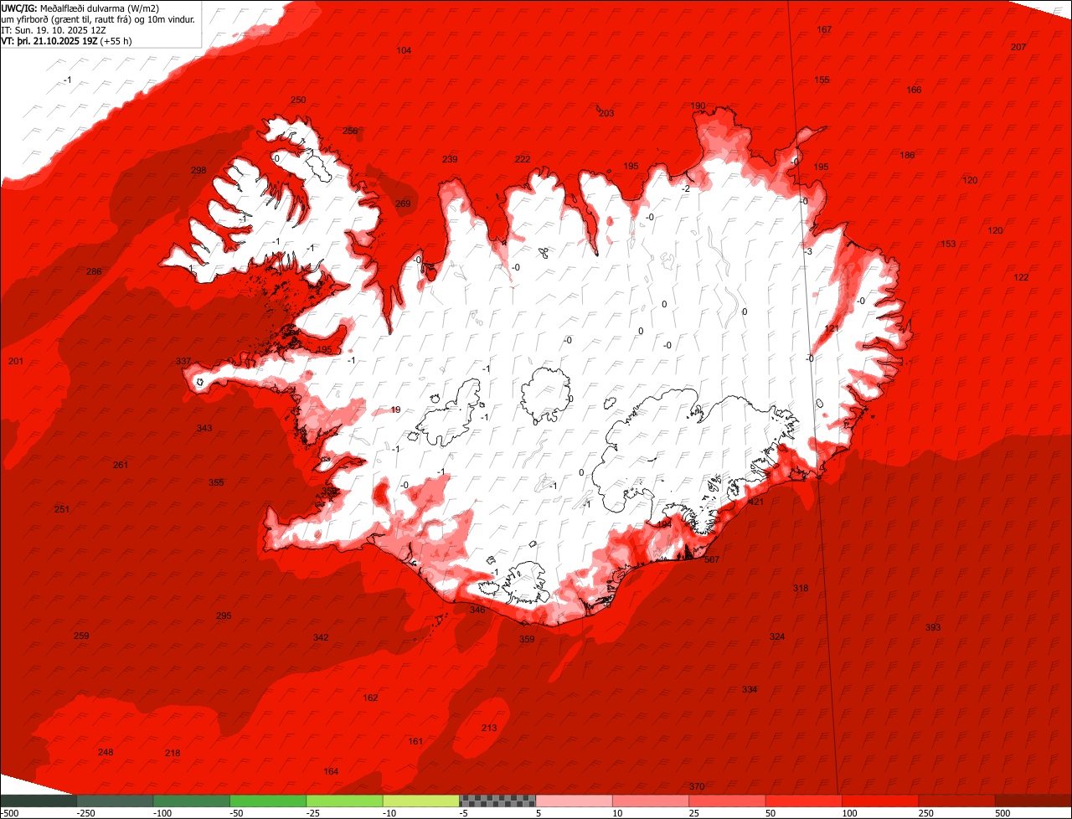Click legend swatch between 250 and 500
Viewport: 1072px width, 819px height.
point(957,801)
